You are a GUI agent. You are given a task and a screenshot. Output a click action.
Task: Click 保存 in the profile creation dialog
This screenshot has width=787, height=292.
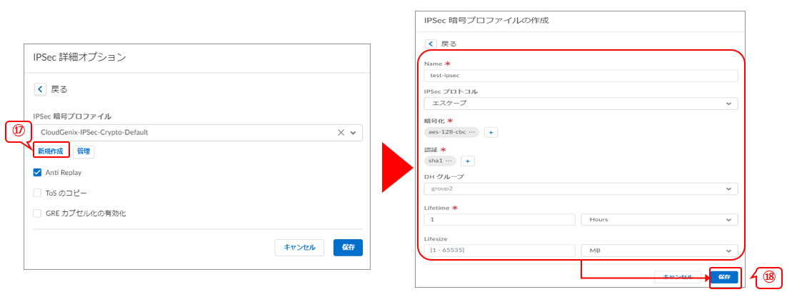pyautogui.click(x=724, y=277)
